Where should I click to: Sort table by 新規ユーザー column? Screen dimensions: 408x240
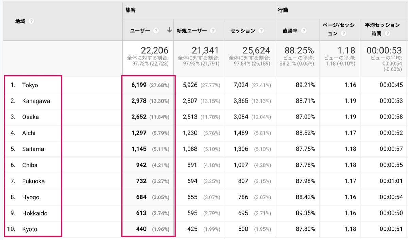pos(191,31)
